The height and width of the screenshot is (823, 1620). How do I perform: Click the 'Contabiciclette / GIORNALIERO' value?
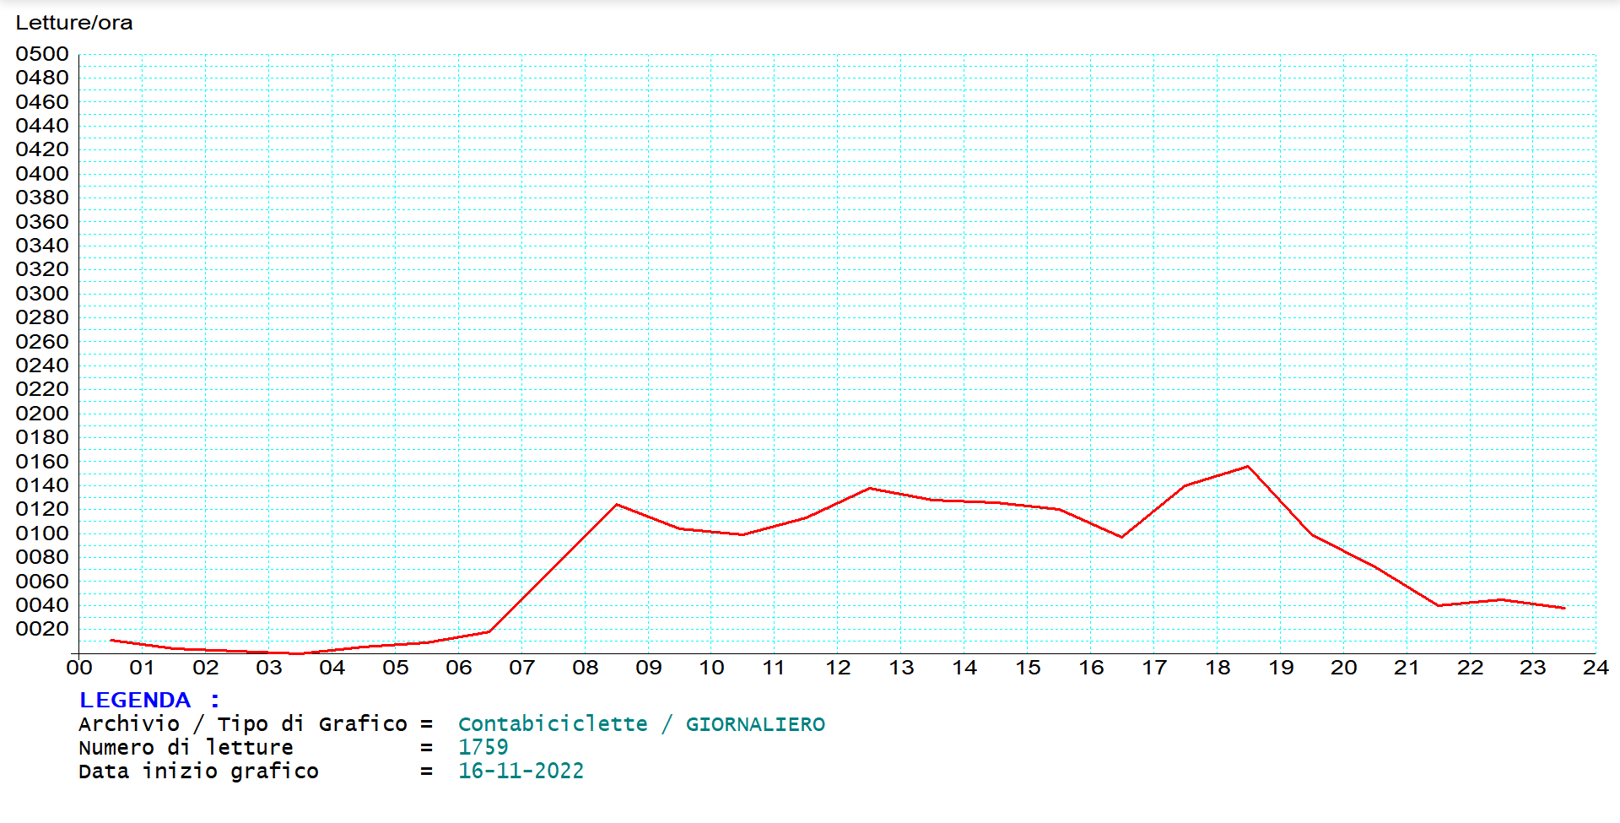coord(641,724)
